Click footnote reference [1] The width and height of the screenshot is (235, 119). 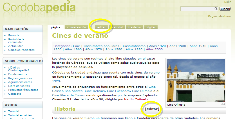[83, 77]
